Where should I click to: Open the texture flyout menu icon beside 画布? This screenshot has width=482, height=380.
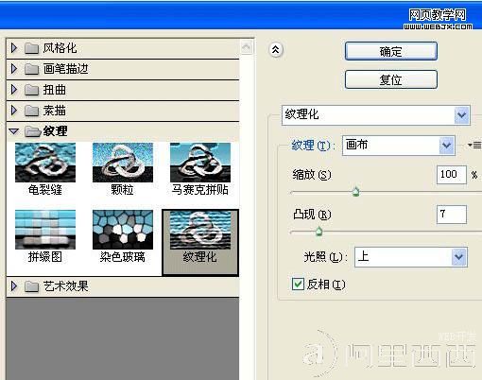tap(474, 146)
